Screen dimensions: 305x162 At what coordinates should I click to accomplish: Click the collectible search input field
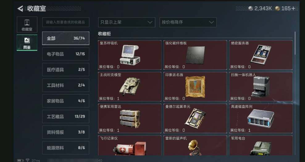(x=66, y=22)
